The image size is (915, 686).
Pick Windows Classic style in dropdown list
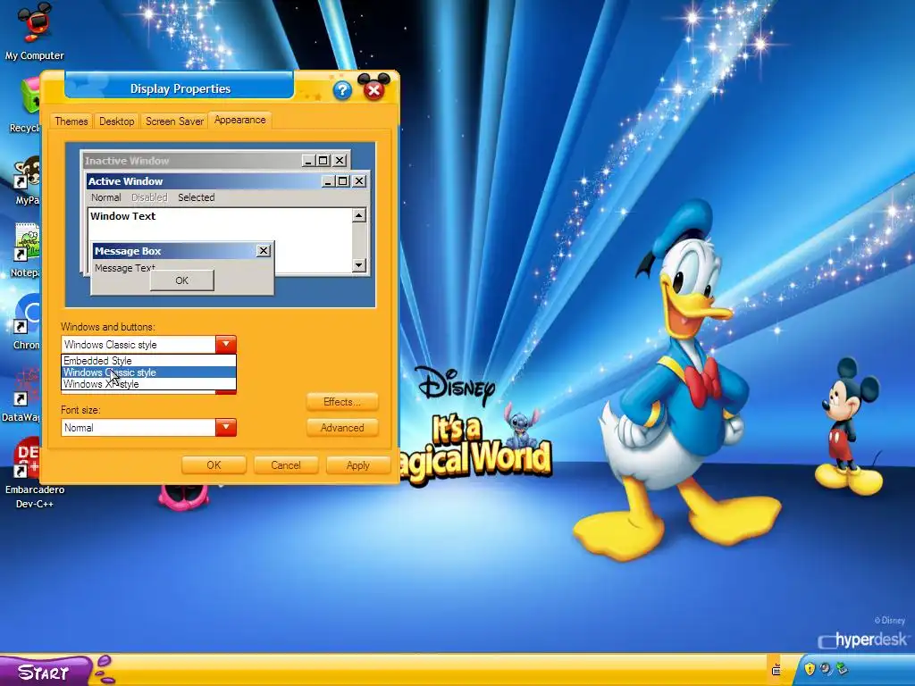point(149,372)
